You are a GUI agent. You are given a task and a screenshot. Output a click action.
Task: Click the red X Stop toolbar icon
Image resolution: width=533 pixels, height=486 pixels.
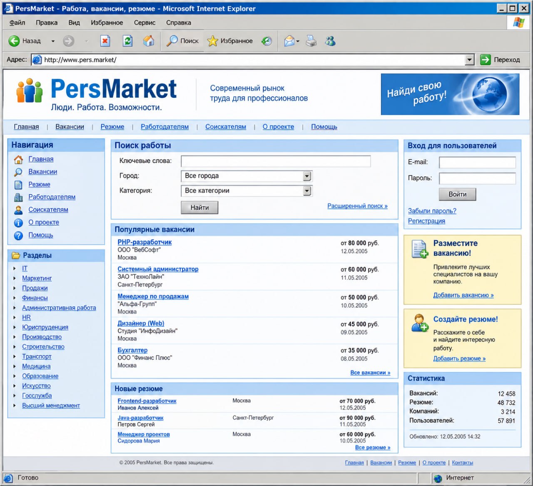pyautogui.click(x=105, y=41)
